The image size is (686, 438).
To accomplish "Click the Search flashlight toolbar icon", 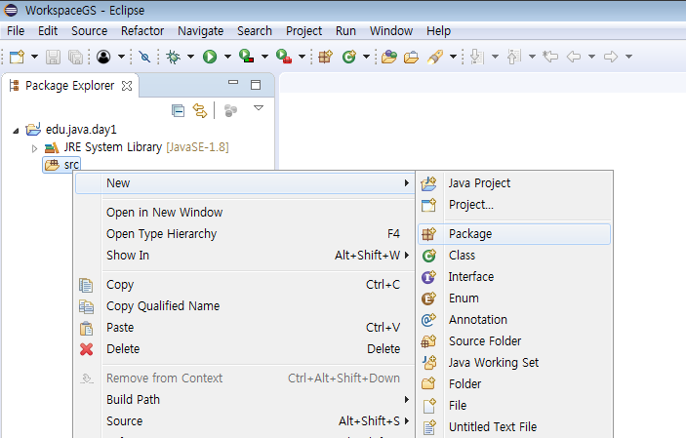I will [435, 57].
